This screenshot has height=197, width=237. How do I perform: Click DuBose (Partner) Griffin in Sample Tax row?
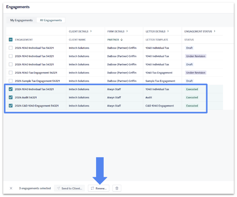[x=122, y=81]
